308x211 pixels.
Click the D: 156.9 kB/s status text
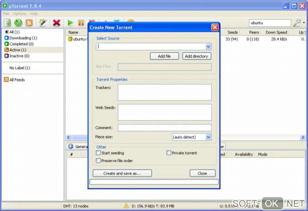click(153, 206)
